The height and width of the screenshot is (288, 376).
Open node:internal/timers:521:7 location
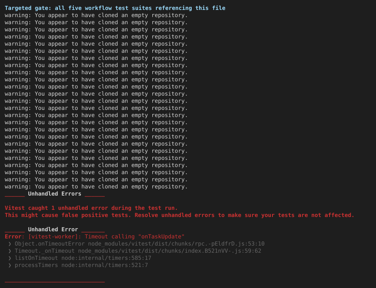tap(105, 265)
